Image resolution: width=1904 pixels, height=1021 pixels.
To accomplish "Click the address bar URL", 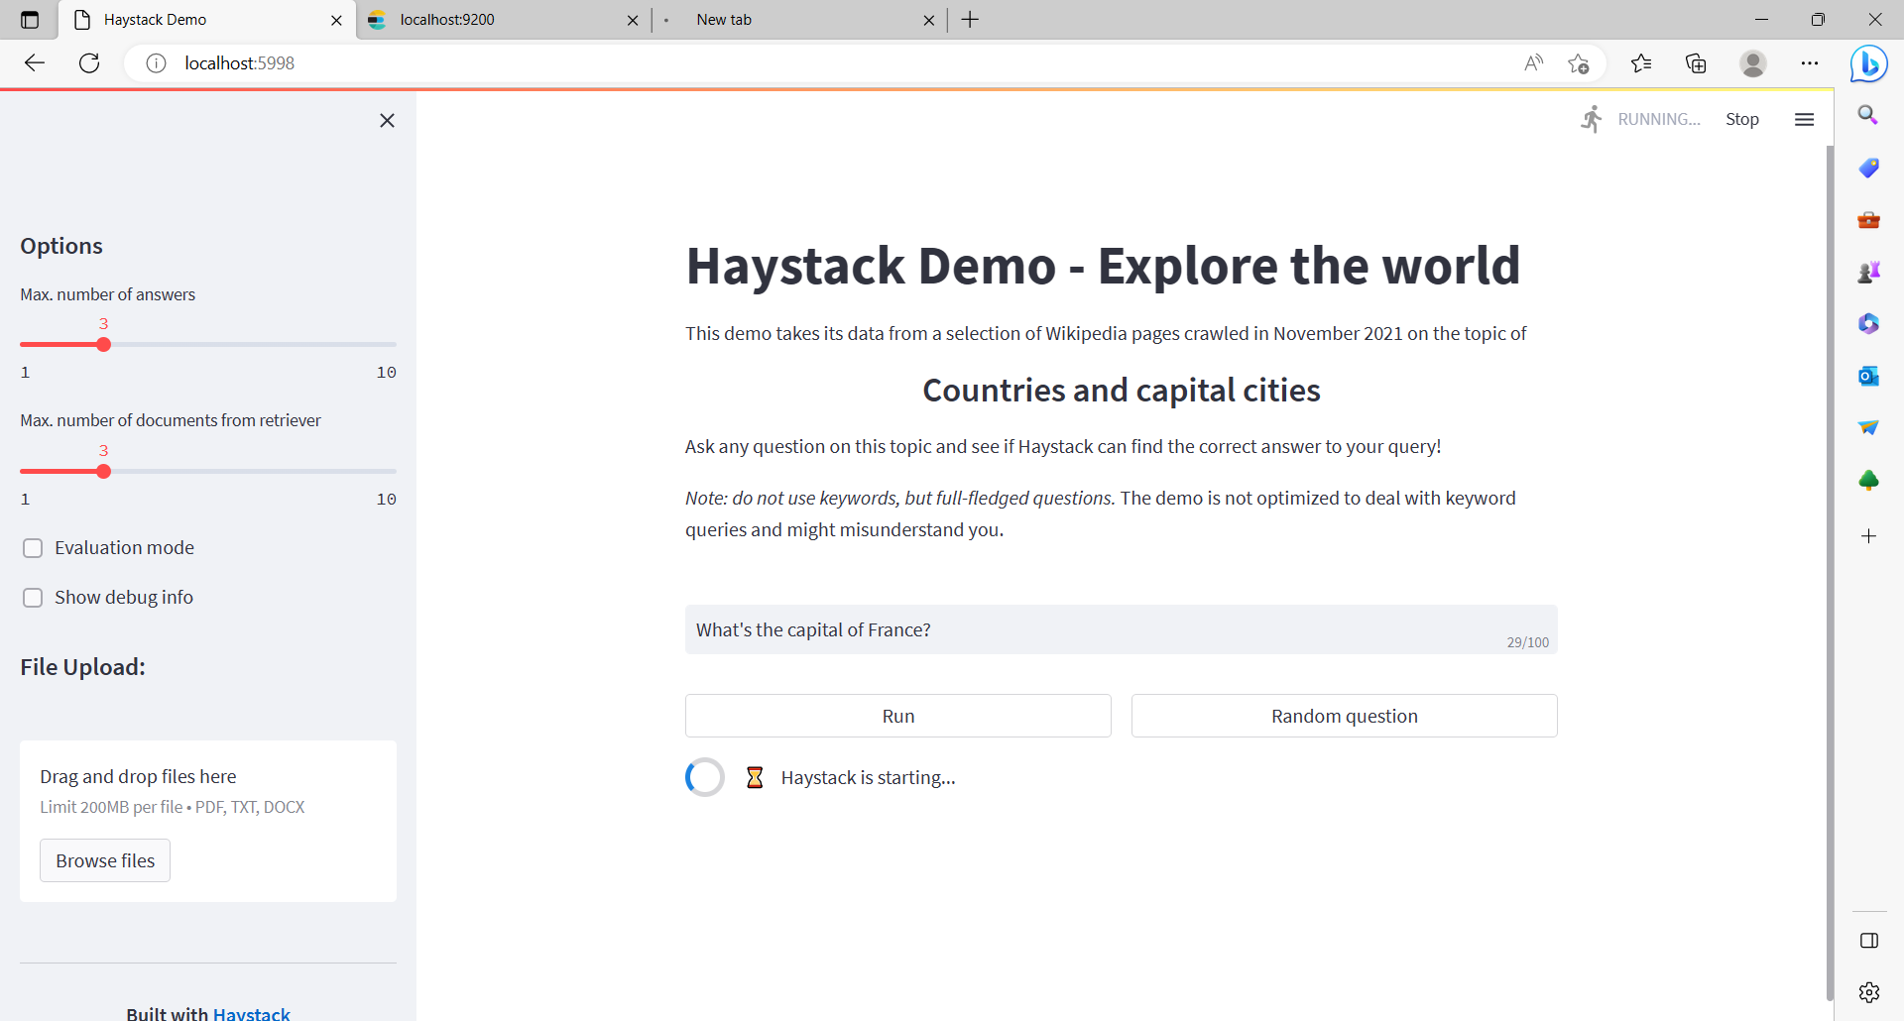I will tap(240, 63).
